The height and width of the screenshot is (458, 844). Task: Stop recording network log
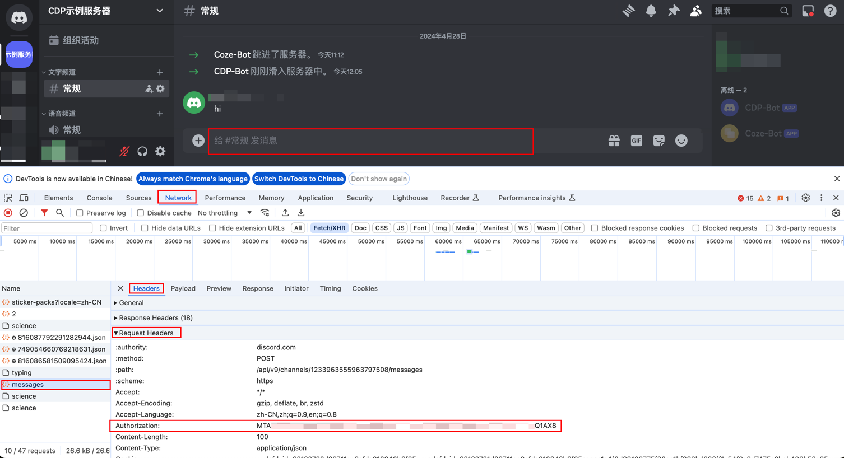[8, 213]
